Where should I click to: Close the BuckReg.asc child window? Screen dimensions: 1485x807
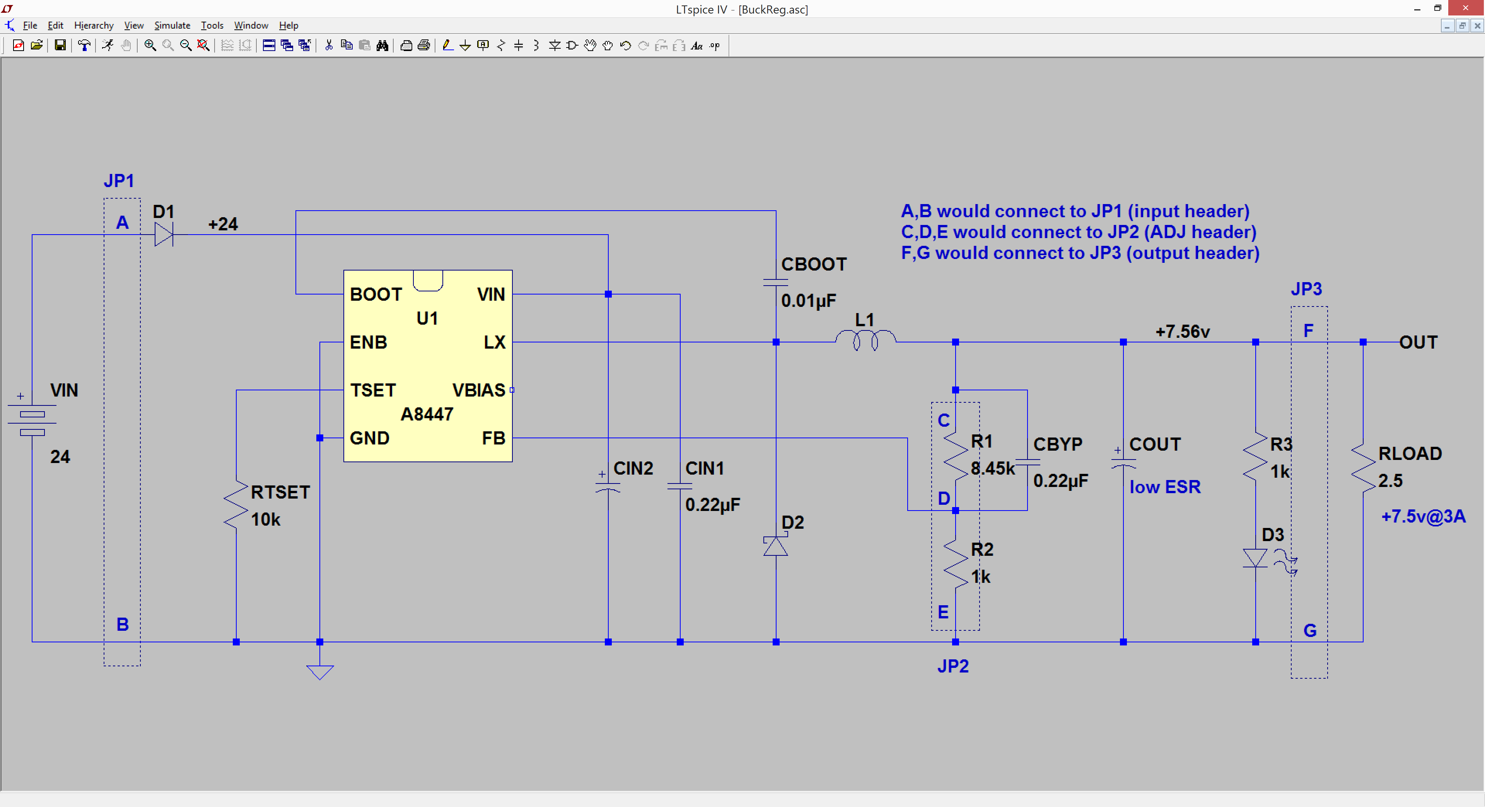click(1477, 26)
